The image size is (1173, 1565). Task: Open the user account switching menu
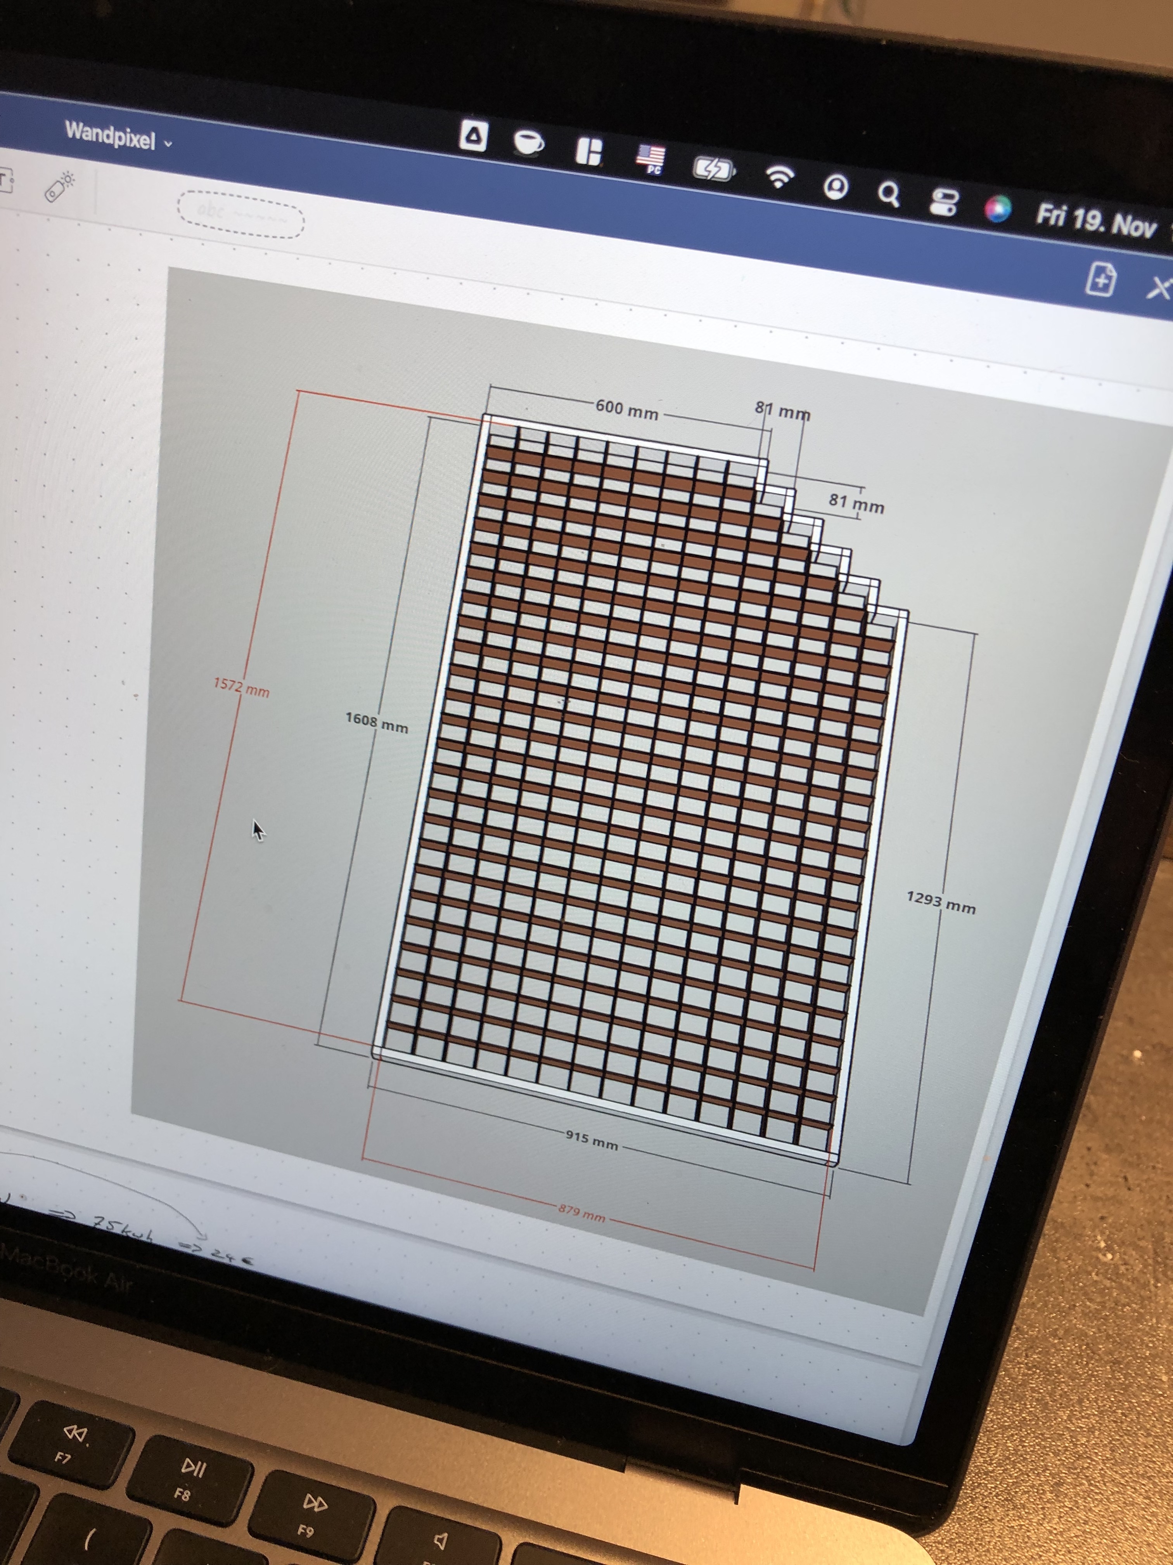[836, 187]
